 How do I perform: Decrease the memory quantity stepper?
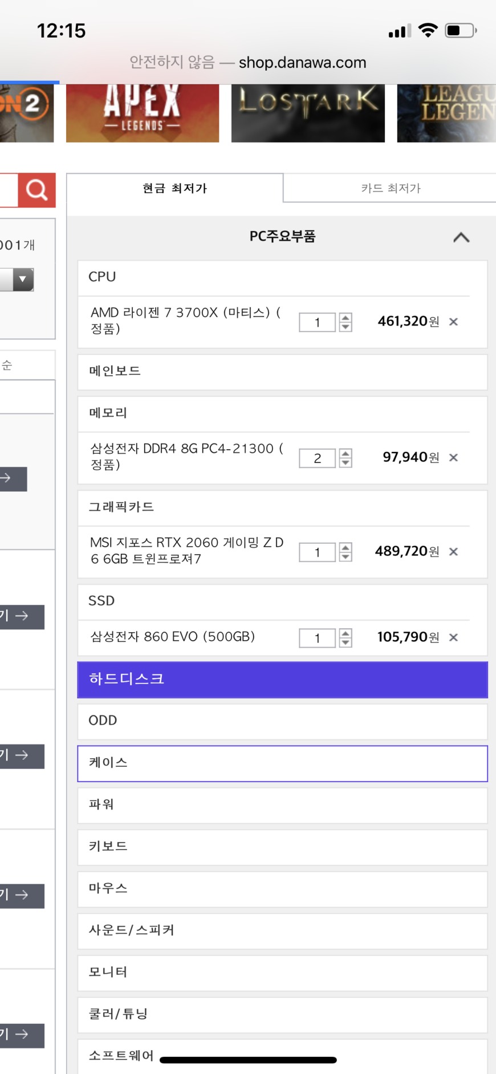(x=345, y=463)
